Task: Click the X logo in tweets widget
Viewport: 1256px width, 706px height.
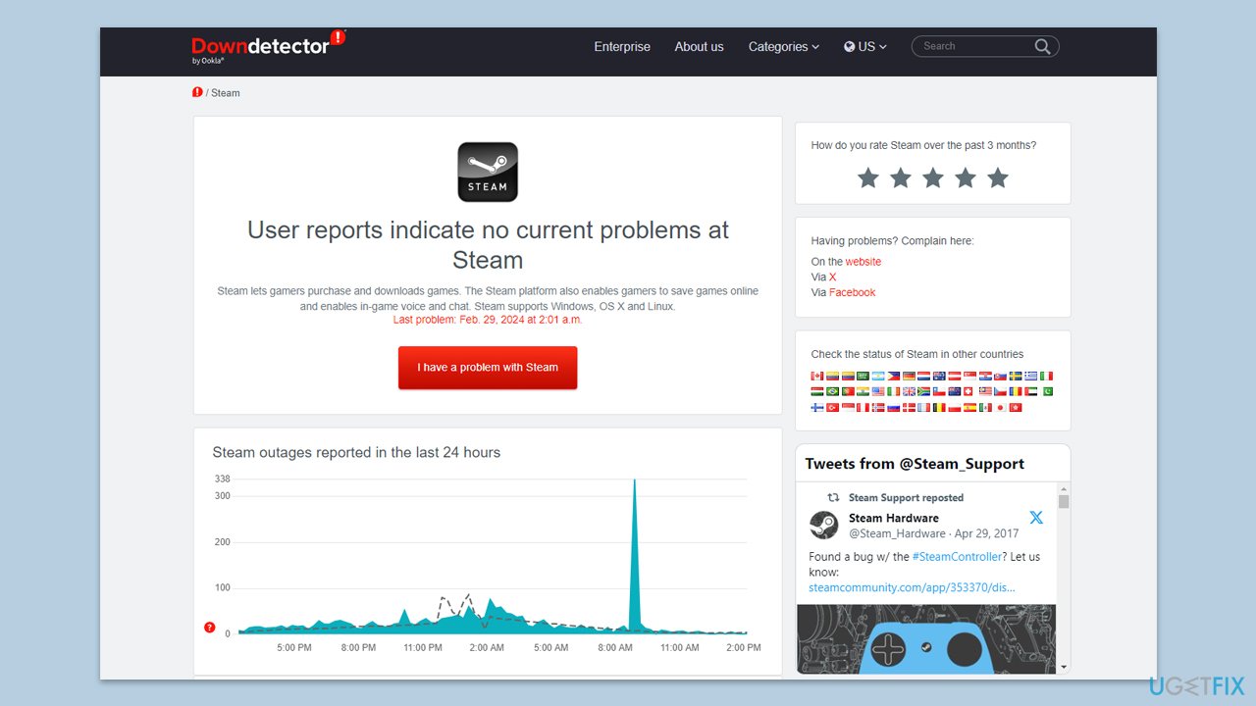Action: point(1036,518)
